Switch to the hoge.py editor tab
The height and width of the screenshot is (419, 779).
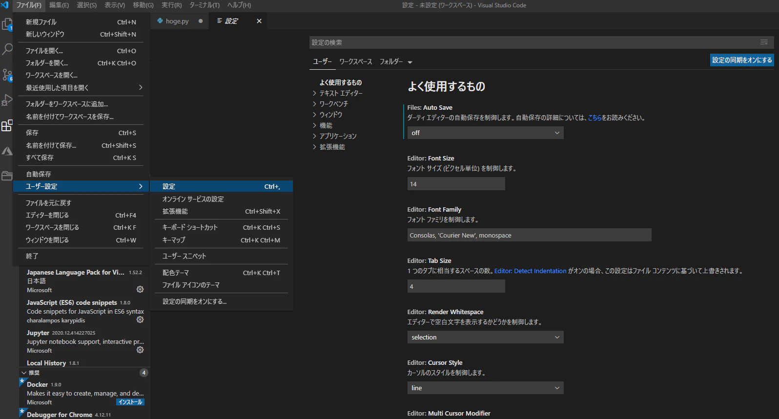pos(180,21)
